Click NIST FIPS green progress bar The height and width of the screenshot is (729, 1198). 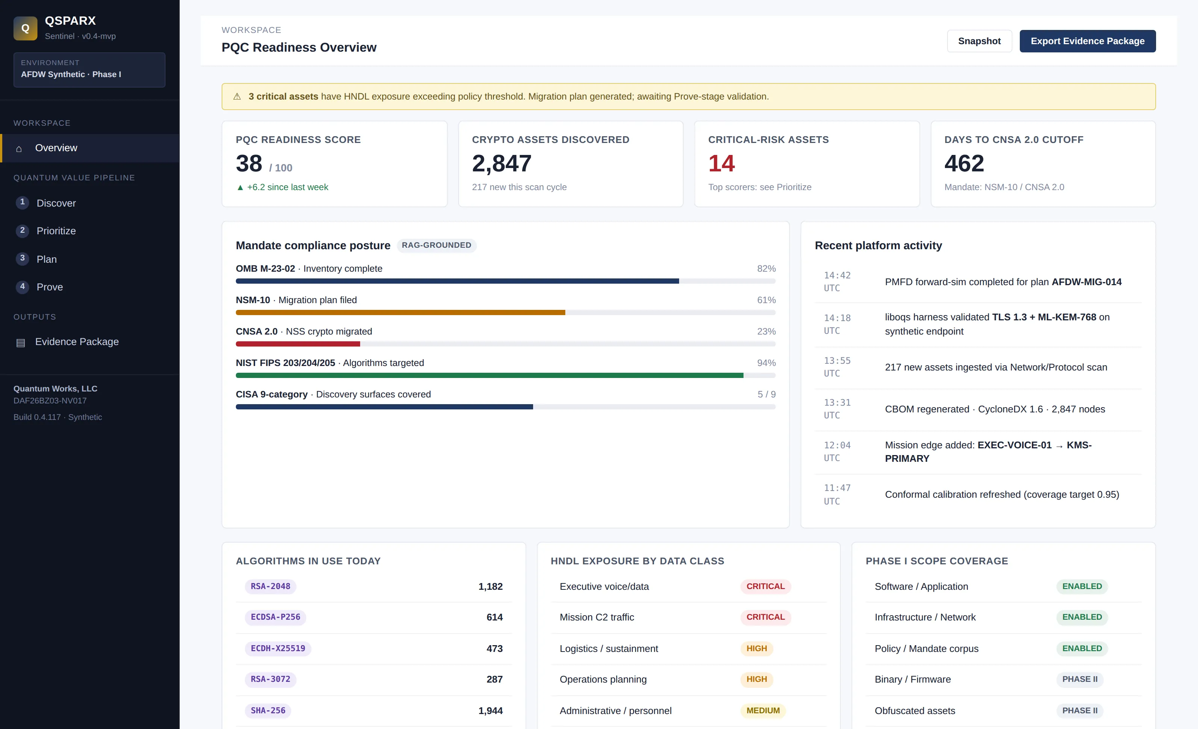point(506,376)
